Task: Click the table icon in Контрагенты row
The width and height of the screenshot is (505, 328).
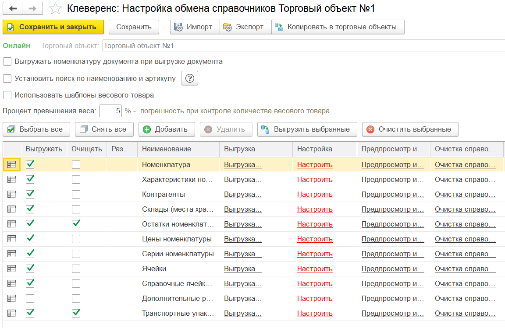Action: (x=11, y=194)
